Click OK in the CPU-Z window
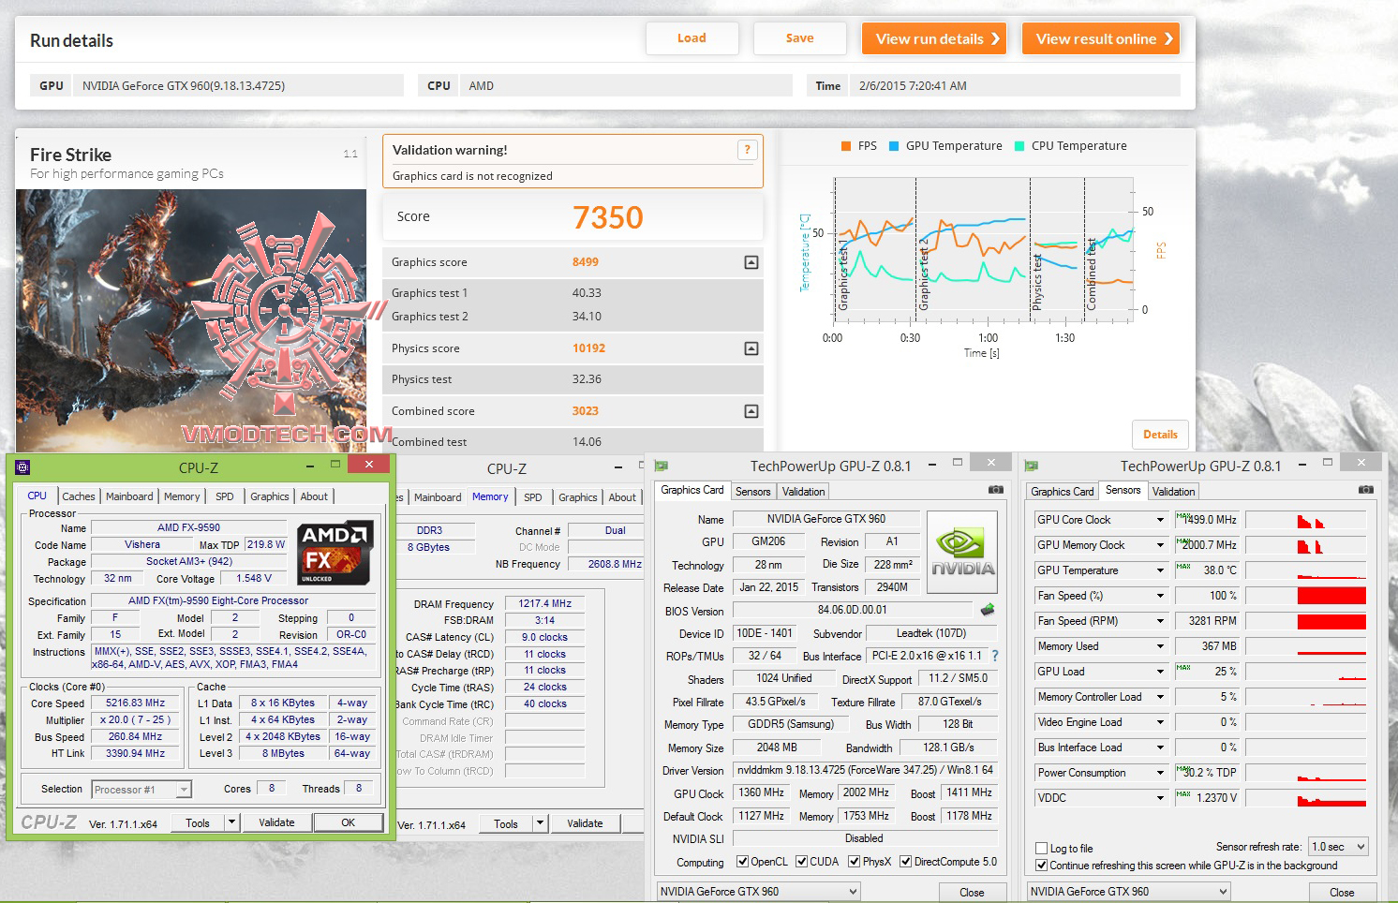The height and width of the screenshot is (903, 1398). [348, 822]
